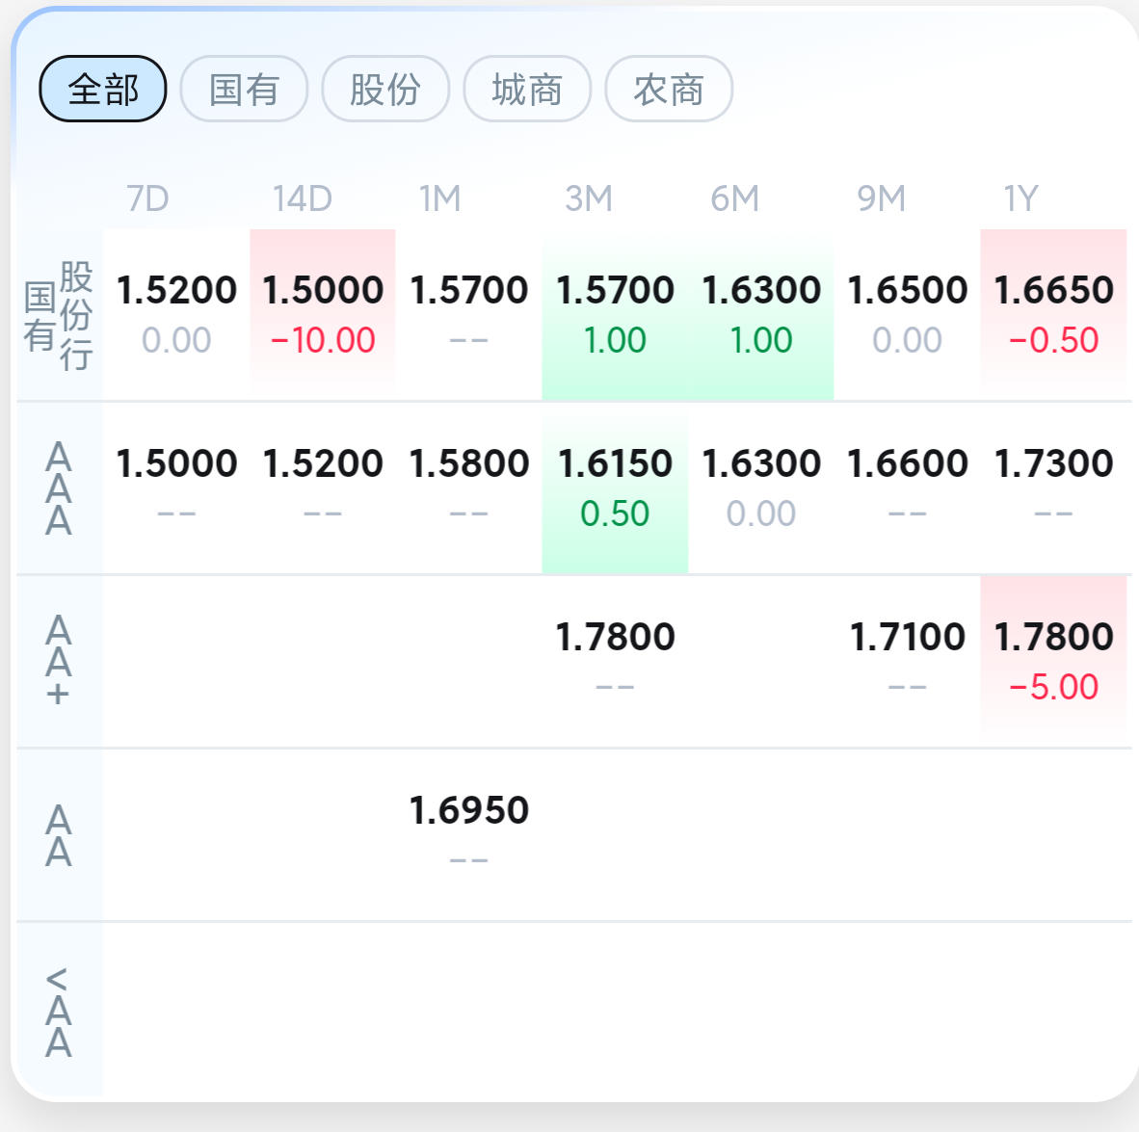Select the <AA row label
Screen dimensions: 1139x1132
(x=59, y=1010)
